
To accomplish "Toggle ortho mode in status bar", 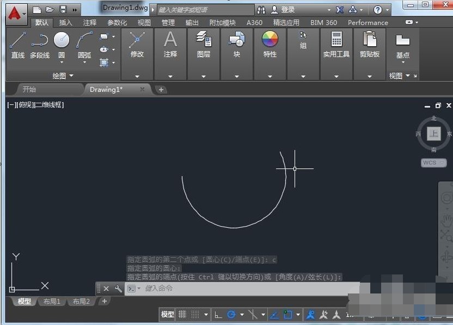I will click(218, 314).
